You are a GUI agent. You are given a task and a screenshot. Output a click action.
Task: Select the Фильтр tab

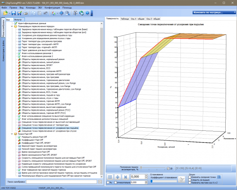point(19,19)
